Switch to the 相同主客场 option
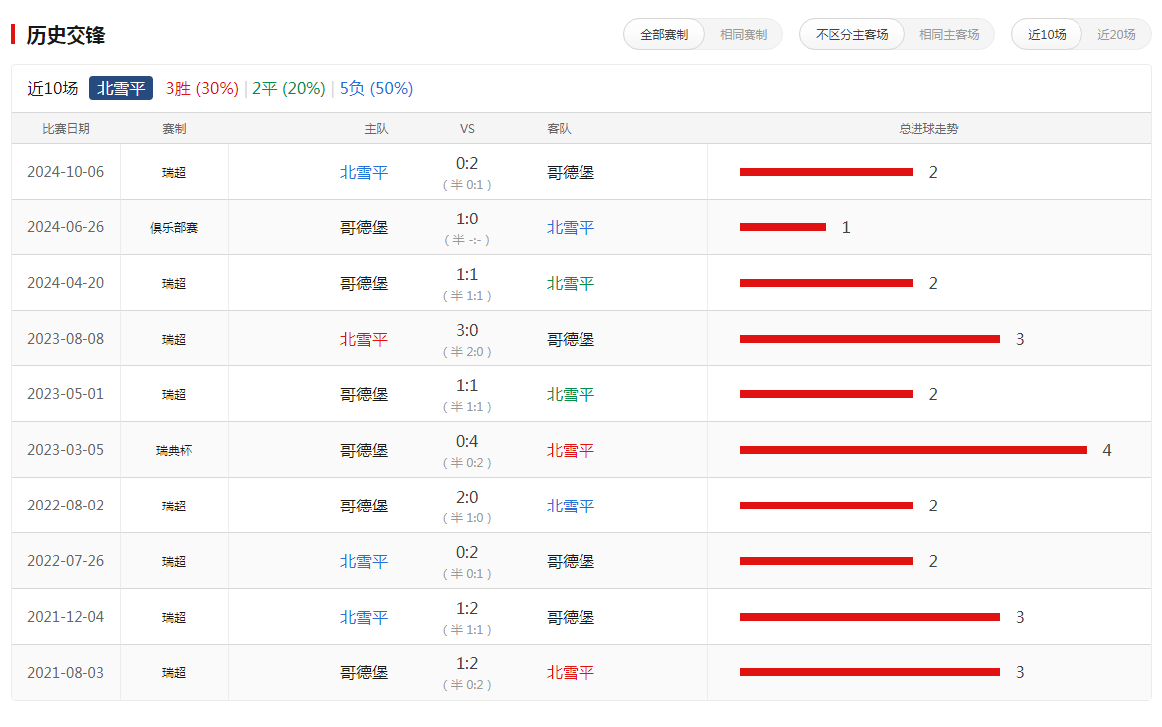Image resolution: width=1162 pixels, height=727 pixels. (x=949, y=35)
